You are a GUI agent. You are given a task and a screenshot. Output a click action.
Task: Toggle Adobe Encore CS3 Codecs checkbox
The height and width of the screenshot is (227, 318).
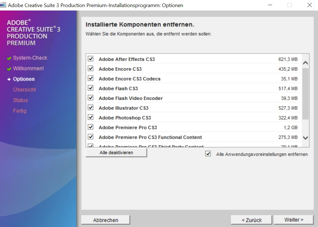pos(90,78)
